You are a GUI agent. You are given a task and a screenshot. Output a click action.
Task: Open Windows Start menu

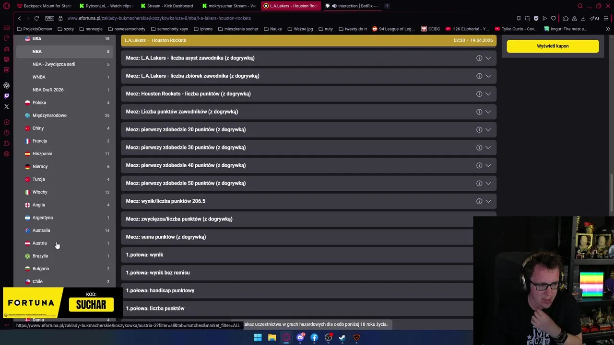258,337
